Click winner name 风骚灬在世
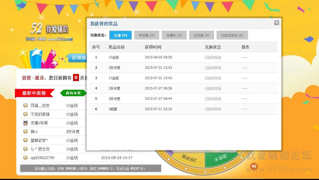The width and height of the screenshot is (319, 180). [40, 105]
